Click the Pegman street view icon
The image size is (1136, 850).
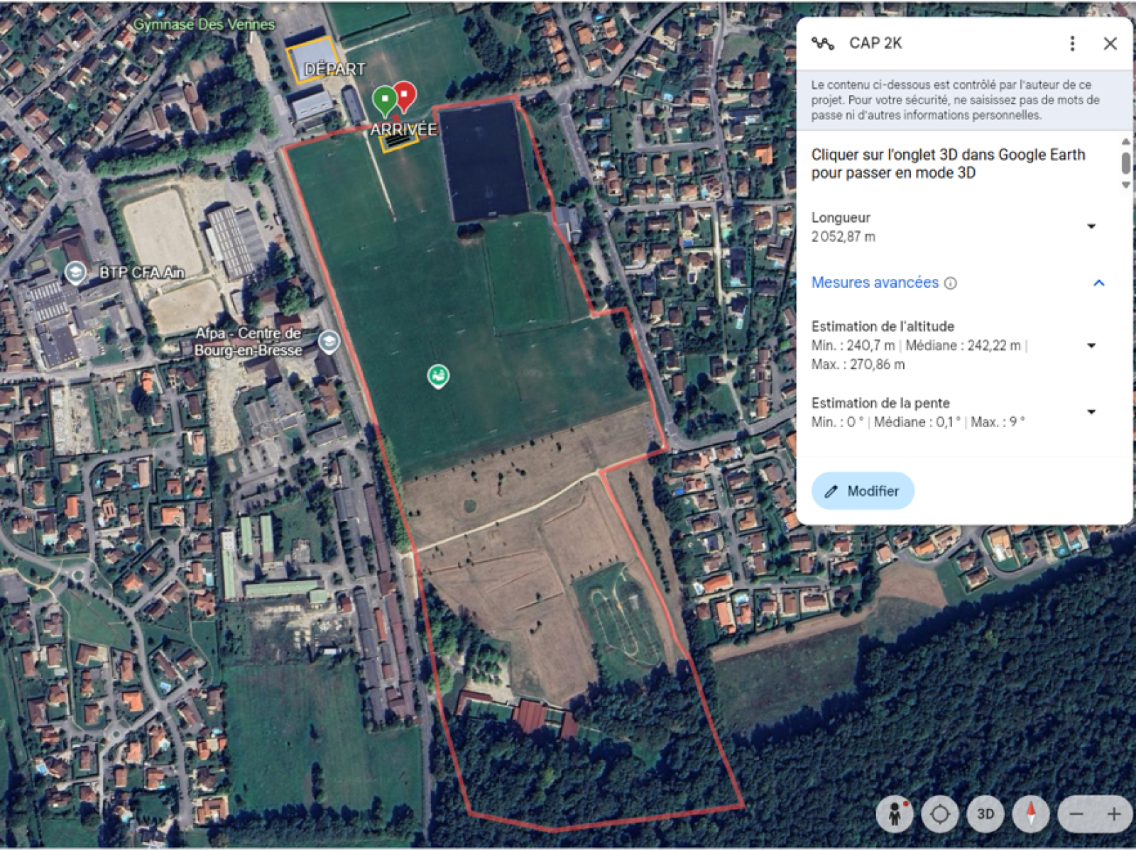(895, 814)
